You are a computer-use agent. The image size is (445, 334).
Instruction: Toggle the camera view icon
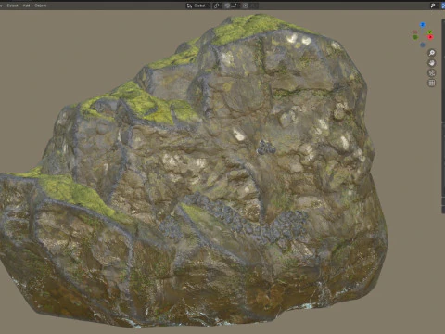432,73
